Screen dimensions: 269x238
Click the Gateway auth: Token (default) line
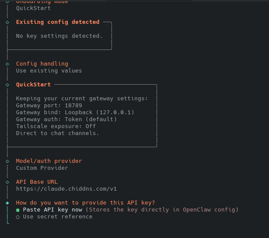coord(66,119)
